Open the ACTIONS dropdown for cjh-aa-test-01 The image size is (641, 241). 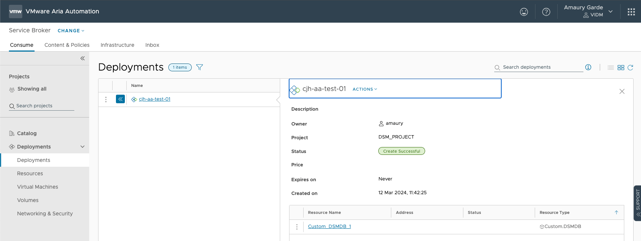365,89
